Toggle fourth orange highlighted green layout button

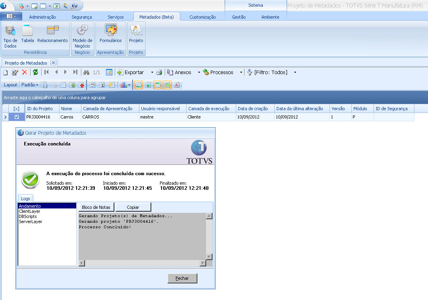pos(167,85)
